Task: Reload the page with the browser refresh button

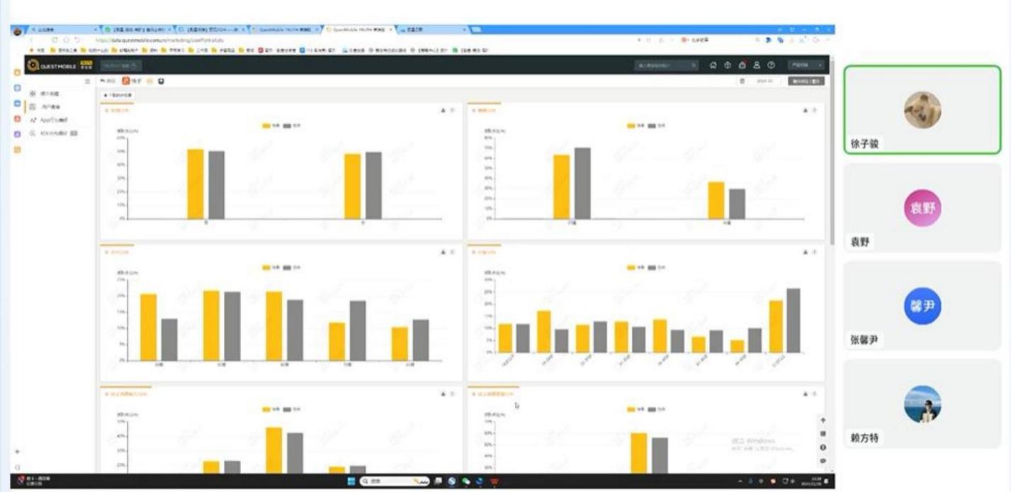Action: pyautogui.click(x=55, y=40)
